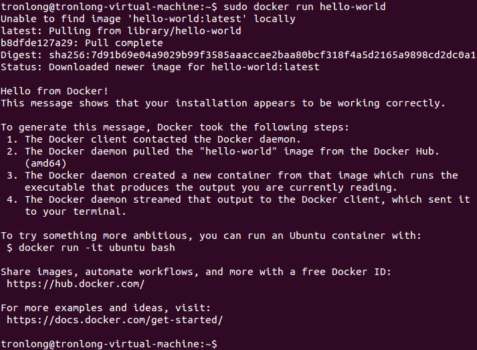Click the 'docker run -it ubuntu bash' command
The height and width of the screenshot is (350, 477).
(96, 248)
